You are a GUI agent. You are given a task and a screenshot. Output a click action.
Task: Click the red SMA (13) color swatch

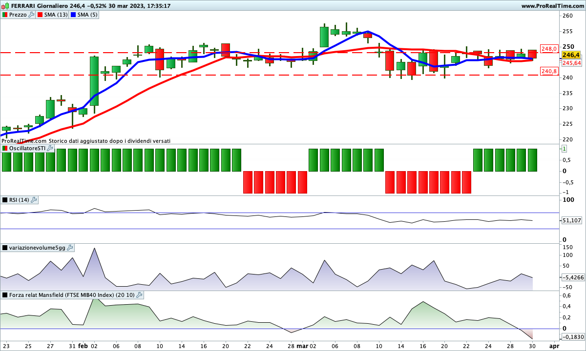point(40,15)
